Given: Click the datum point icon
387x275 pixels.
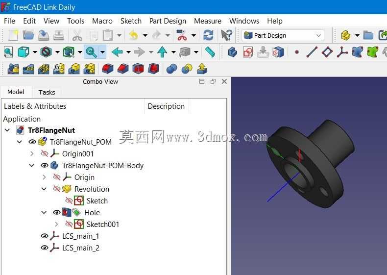Looking at the screenshot, I should point(297,52).
